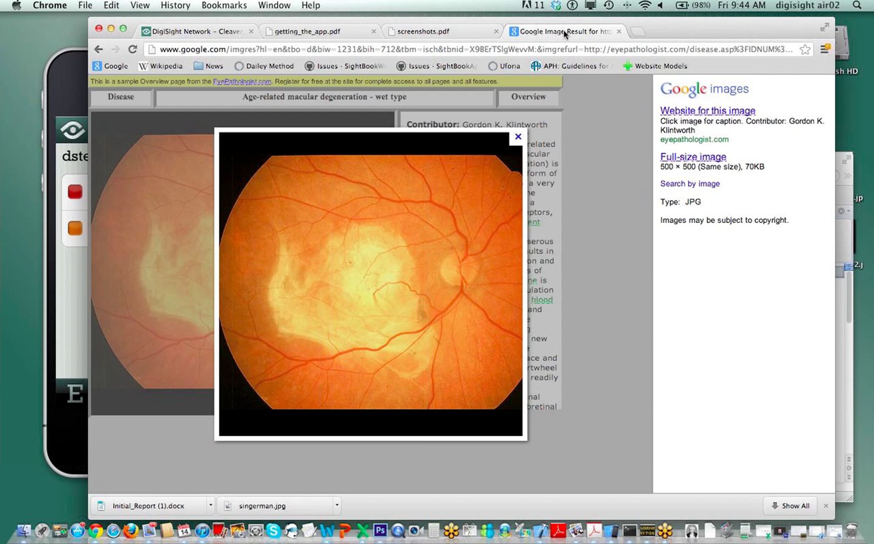
Task: Open the Full-size image link
Action: tap(693, 157)
